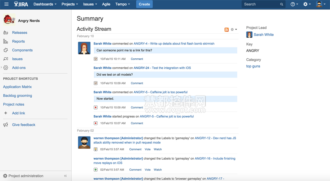The height and width of the screenshot is (181, 330).
Task: Click green plus icon on ANGRY-16 entry
Action: tap(96, 170)
